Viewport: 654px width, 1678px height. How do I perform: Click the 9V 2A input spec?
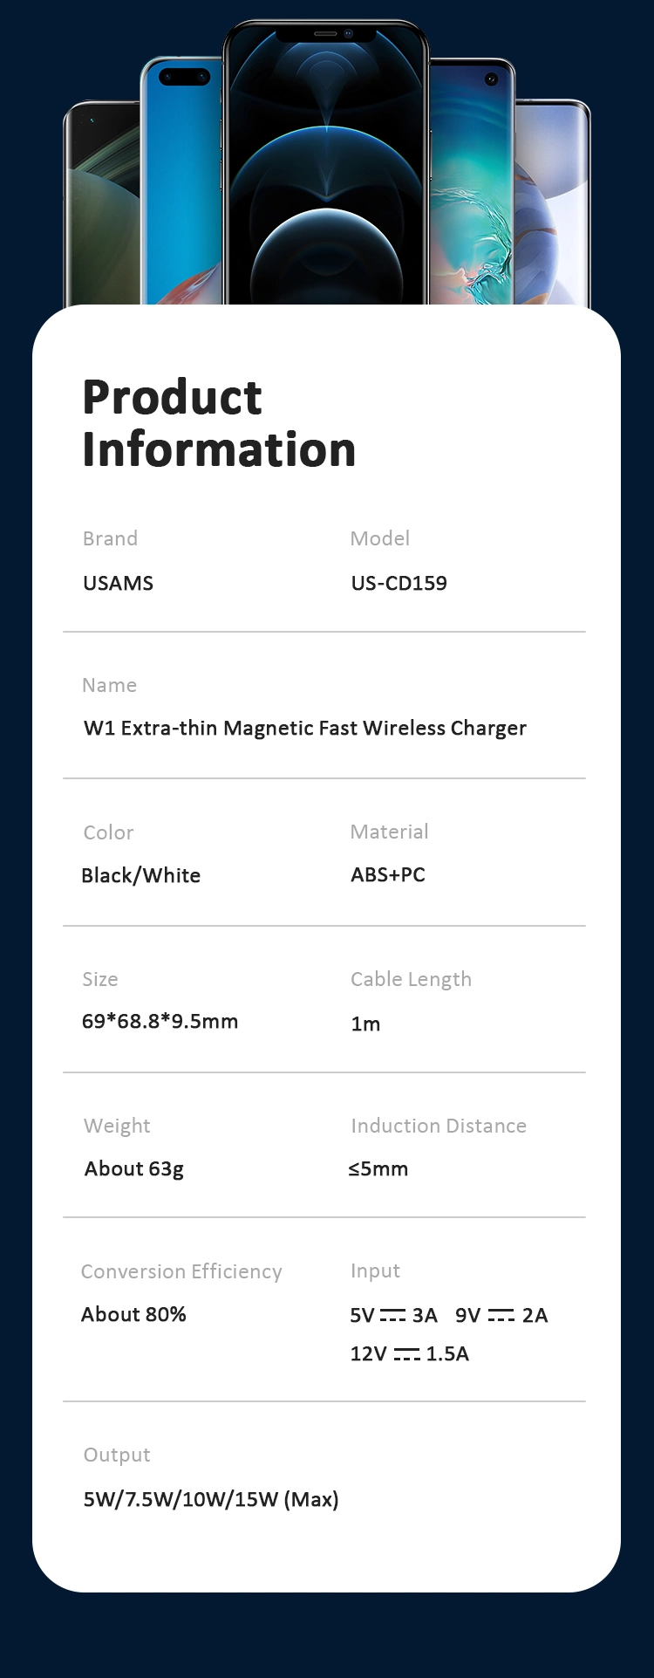(501, 1315)
